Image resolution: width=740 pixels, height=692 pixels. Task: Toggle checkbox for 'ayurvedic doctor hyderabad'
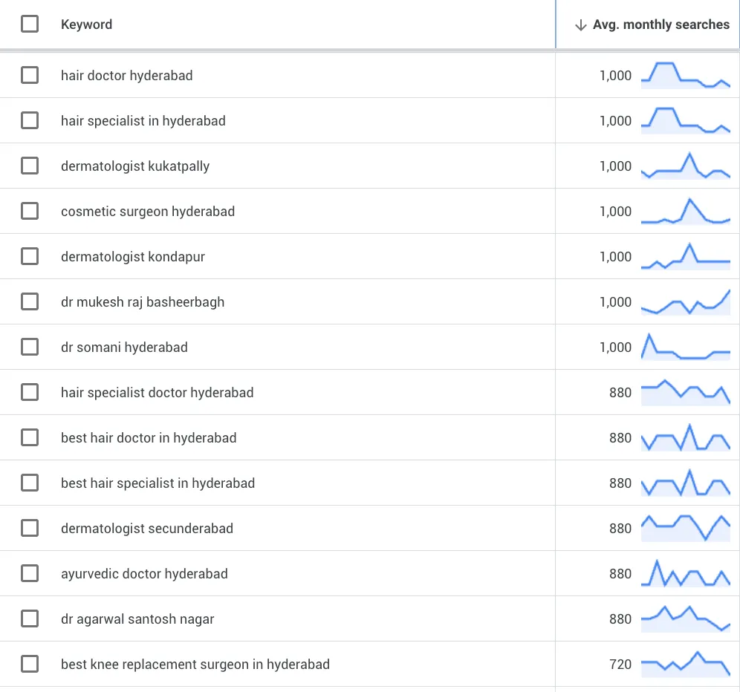30,573
